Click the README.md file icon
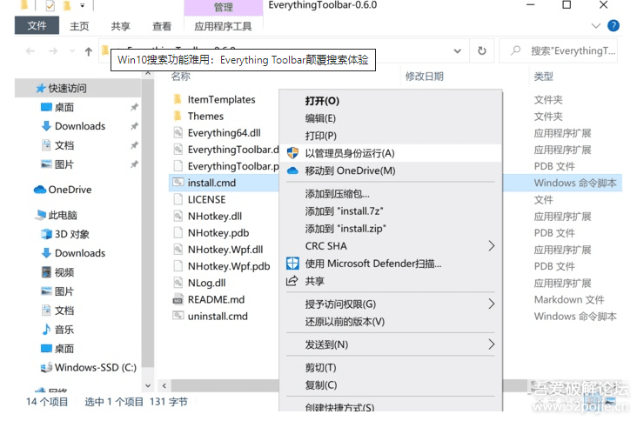This screenshot has height=421, width=637. pyautogui.click(x=177, y=300)
